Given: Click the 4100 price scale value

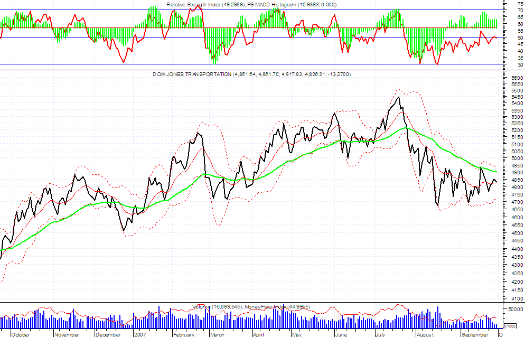Looking at the screenshot, I should [x=517, y=298].
